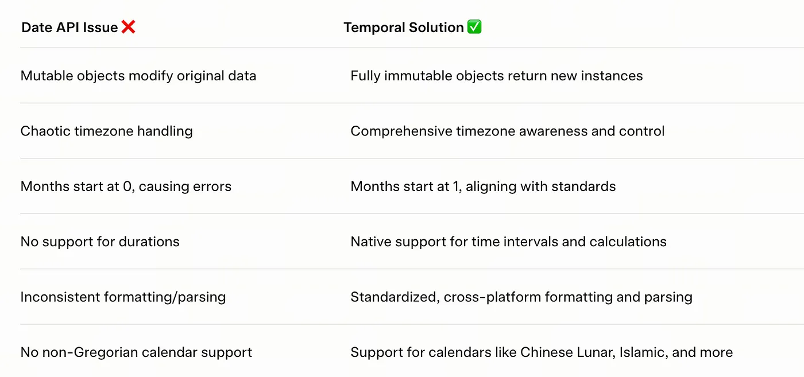
Task: Click 'Standardized, cross-platform formatting and parsing' text
Action: (x=521, y=297)
